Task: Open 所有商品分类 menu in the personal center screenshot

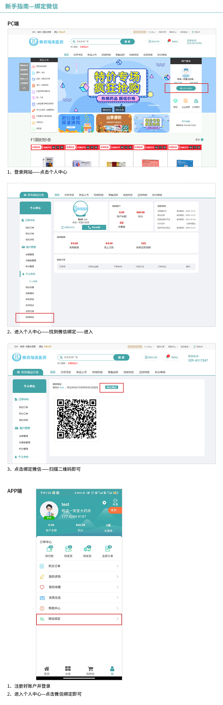Action: pos(34,195)
